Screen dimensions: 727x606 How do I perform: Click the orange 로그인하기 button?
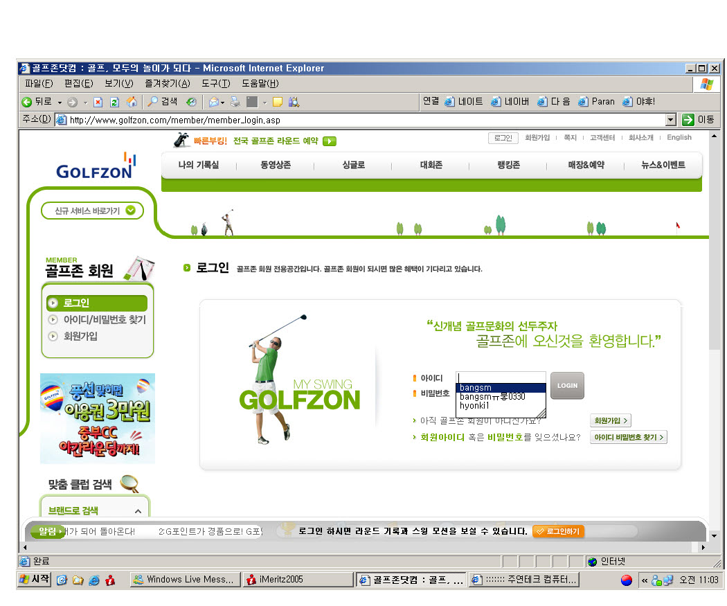(x=559, y=531)
